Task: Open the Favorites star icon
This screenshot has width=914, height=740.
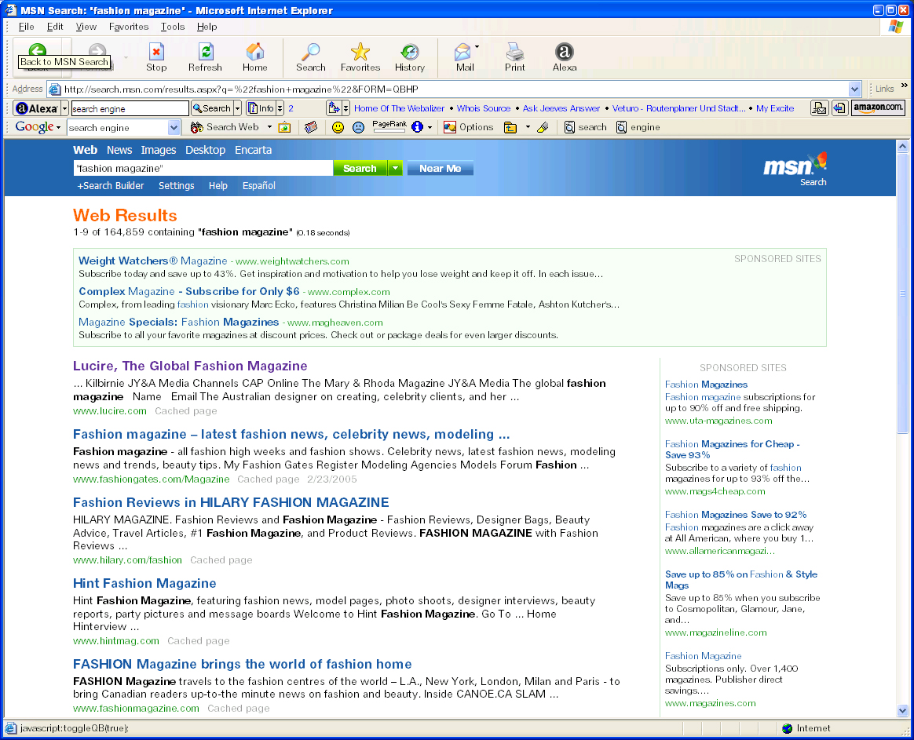Action: (x=360, y=51)
